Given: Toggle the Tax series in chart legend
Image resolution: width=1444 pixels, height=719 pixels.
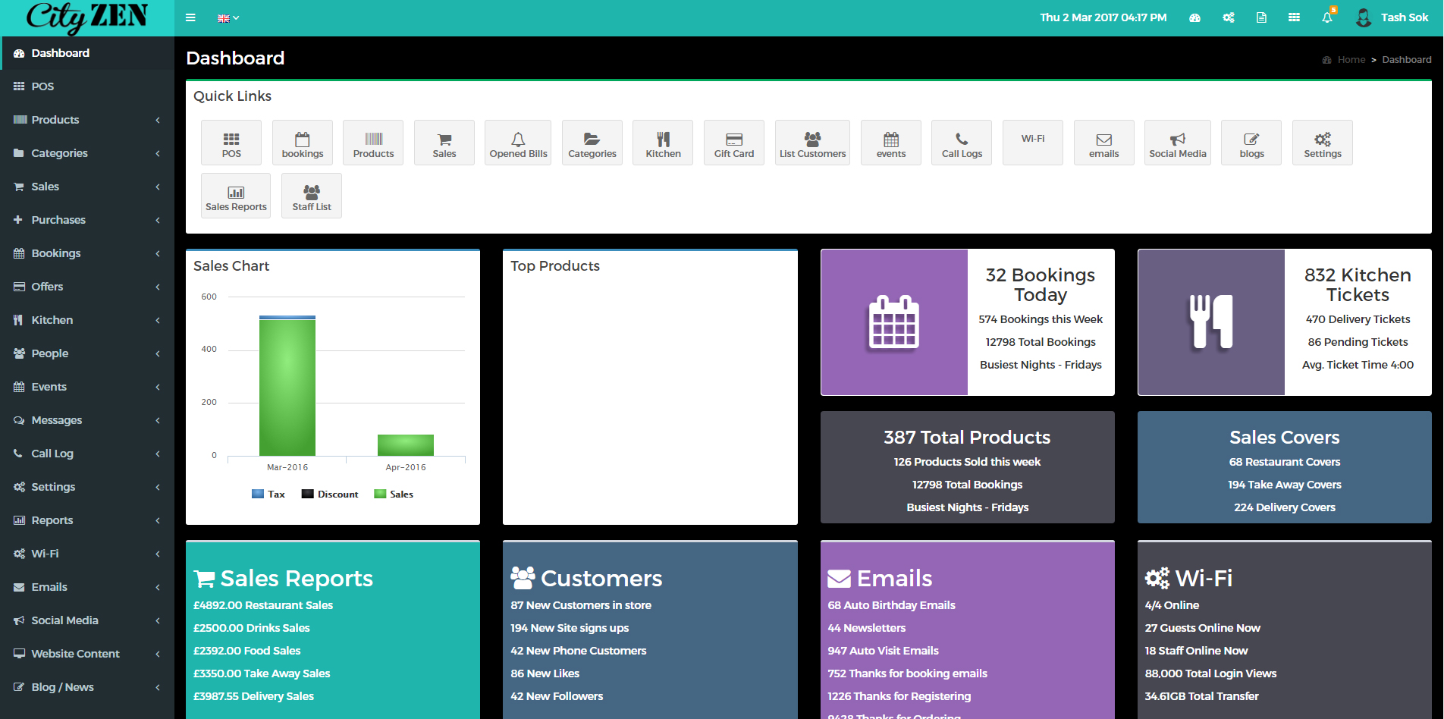Looking at the screenshot, I should point(268,495).
